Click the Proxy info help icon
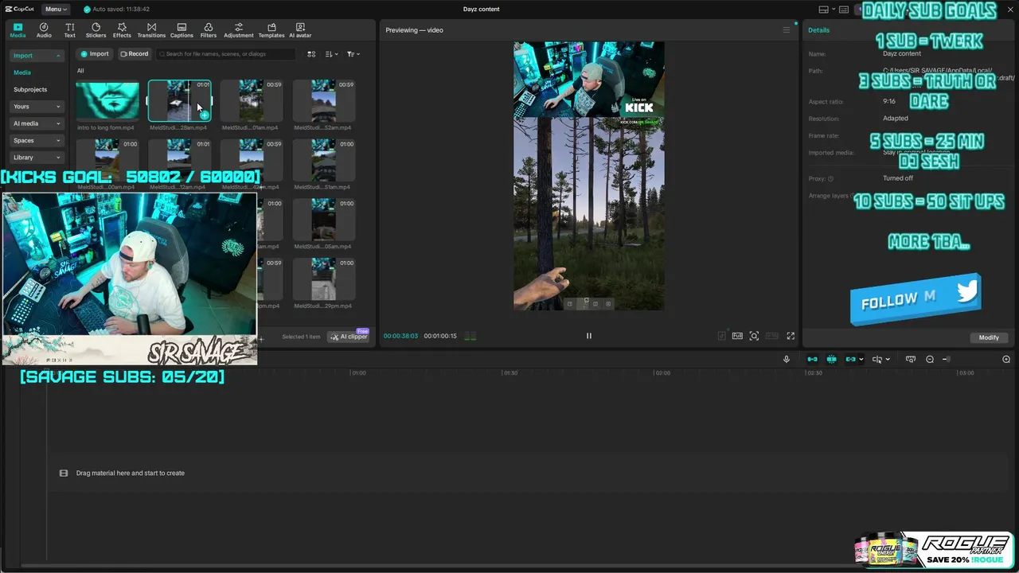The width and height of the screenshot is (1019, 573). click(x=830, y=179)
